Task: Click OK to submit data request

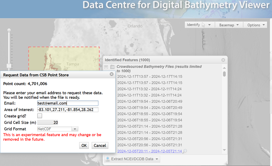Action: 84,145
